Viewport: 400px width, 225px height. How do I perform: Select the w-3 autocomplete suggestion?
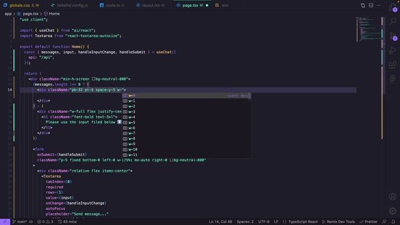tap(186, 111)
